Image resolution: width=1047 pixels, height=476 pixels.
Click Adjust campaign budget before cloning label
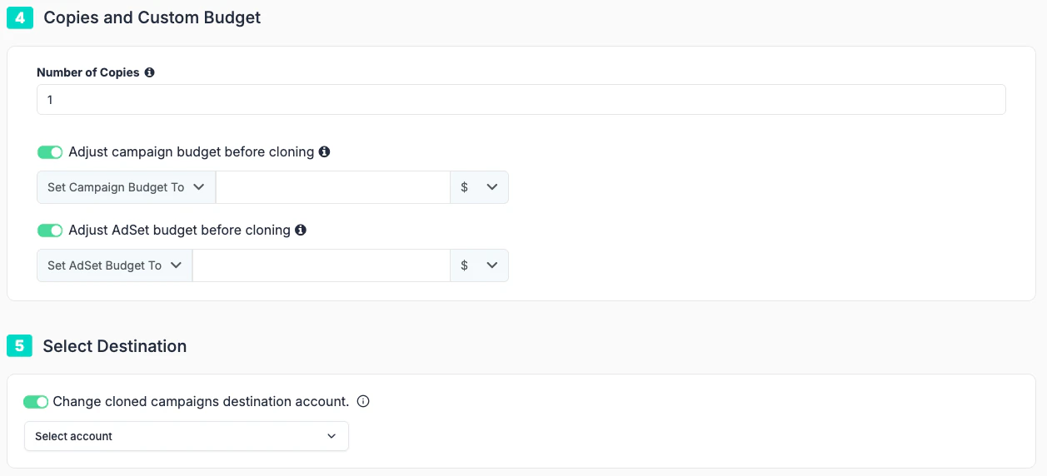point(192,151)
